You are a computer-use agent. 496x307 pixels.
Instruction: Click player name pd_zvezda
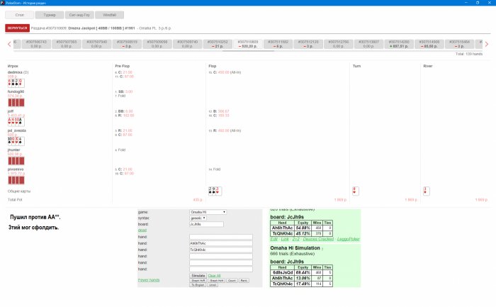tap(17, 130)
